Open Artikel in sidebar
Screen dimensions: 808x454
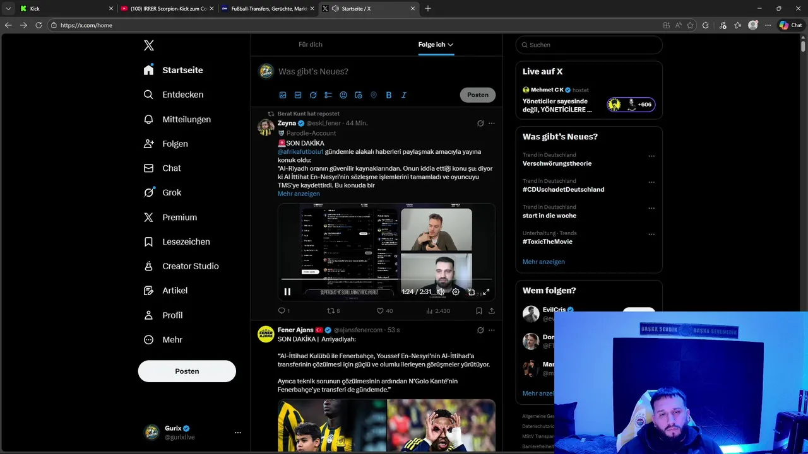pyautogui.click(x=165, y=291)
